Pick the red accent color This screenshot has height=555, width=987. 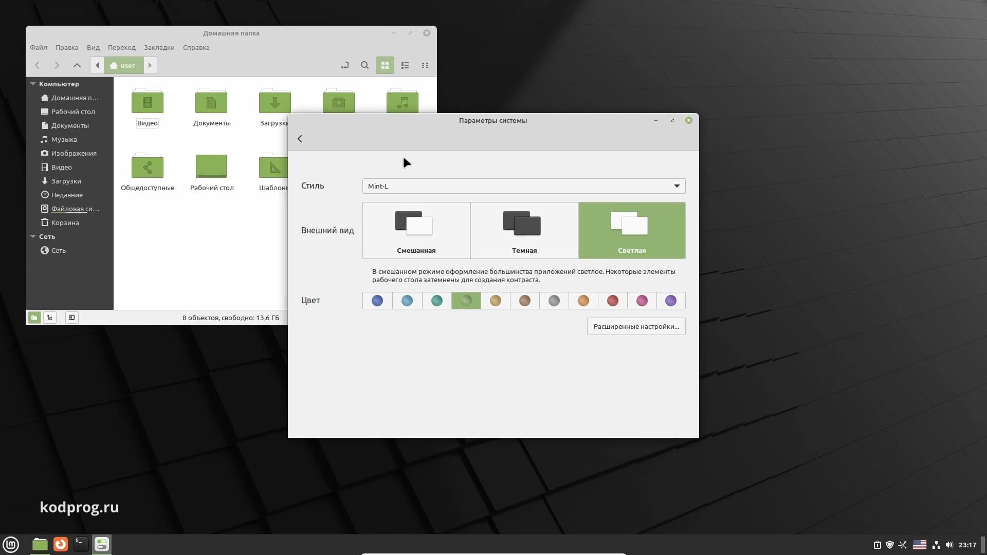(613, 301)
